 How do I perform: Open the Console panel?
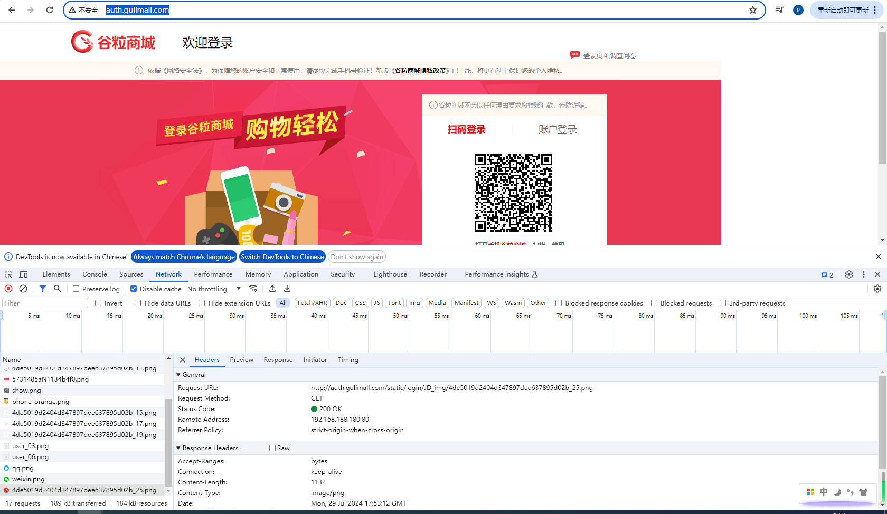coord(95,274)
